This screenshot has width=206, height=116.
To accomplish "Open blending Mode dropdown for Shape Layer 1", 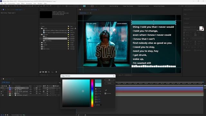I will [x=31, y=88].
